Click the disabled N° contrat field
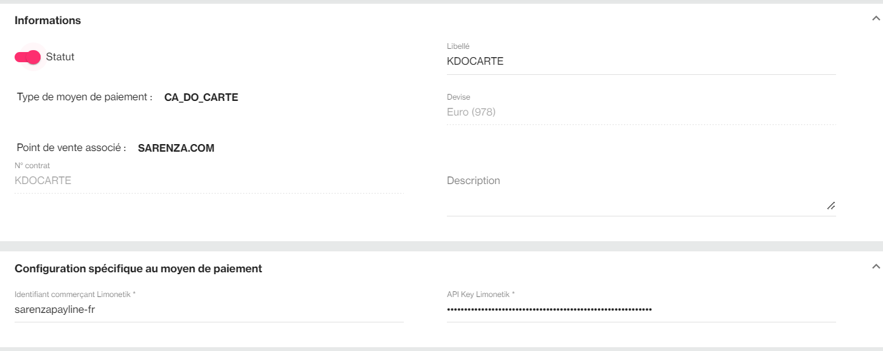This screenshot has height=351, width=883. 209,181
